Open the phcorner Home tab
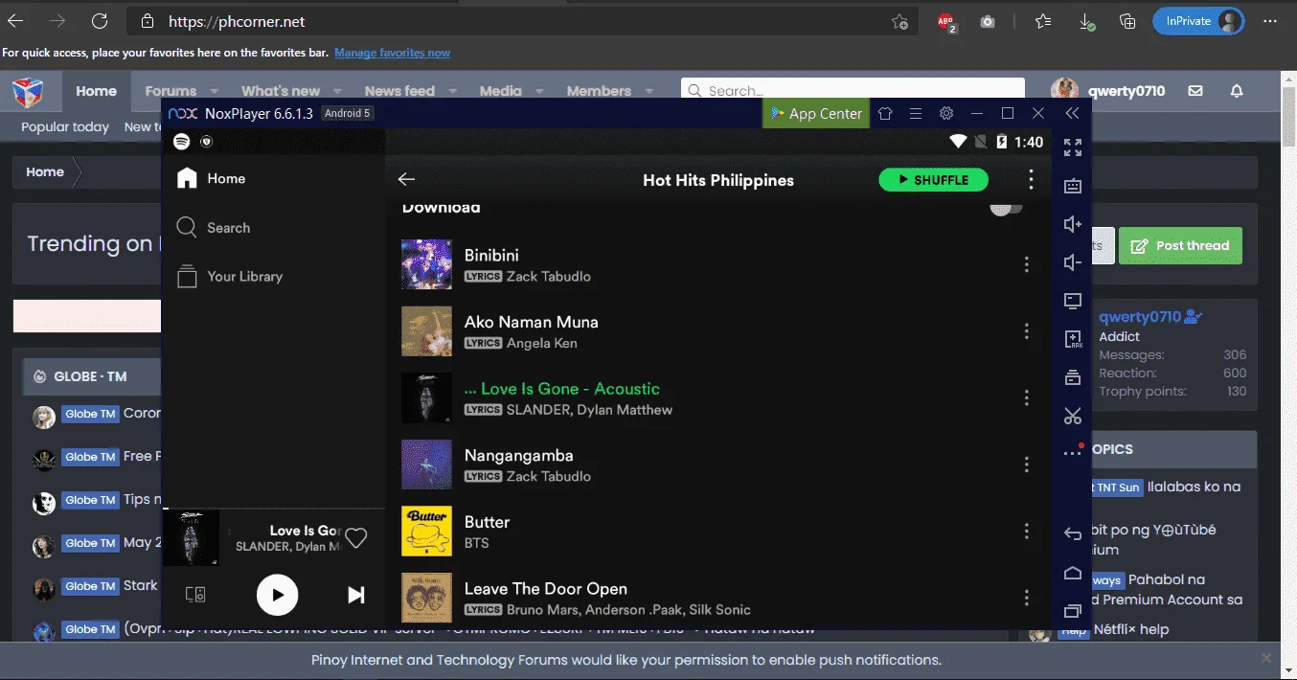This screenshot has height=680, width=1297. coord(96,91)
